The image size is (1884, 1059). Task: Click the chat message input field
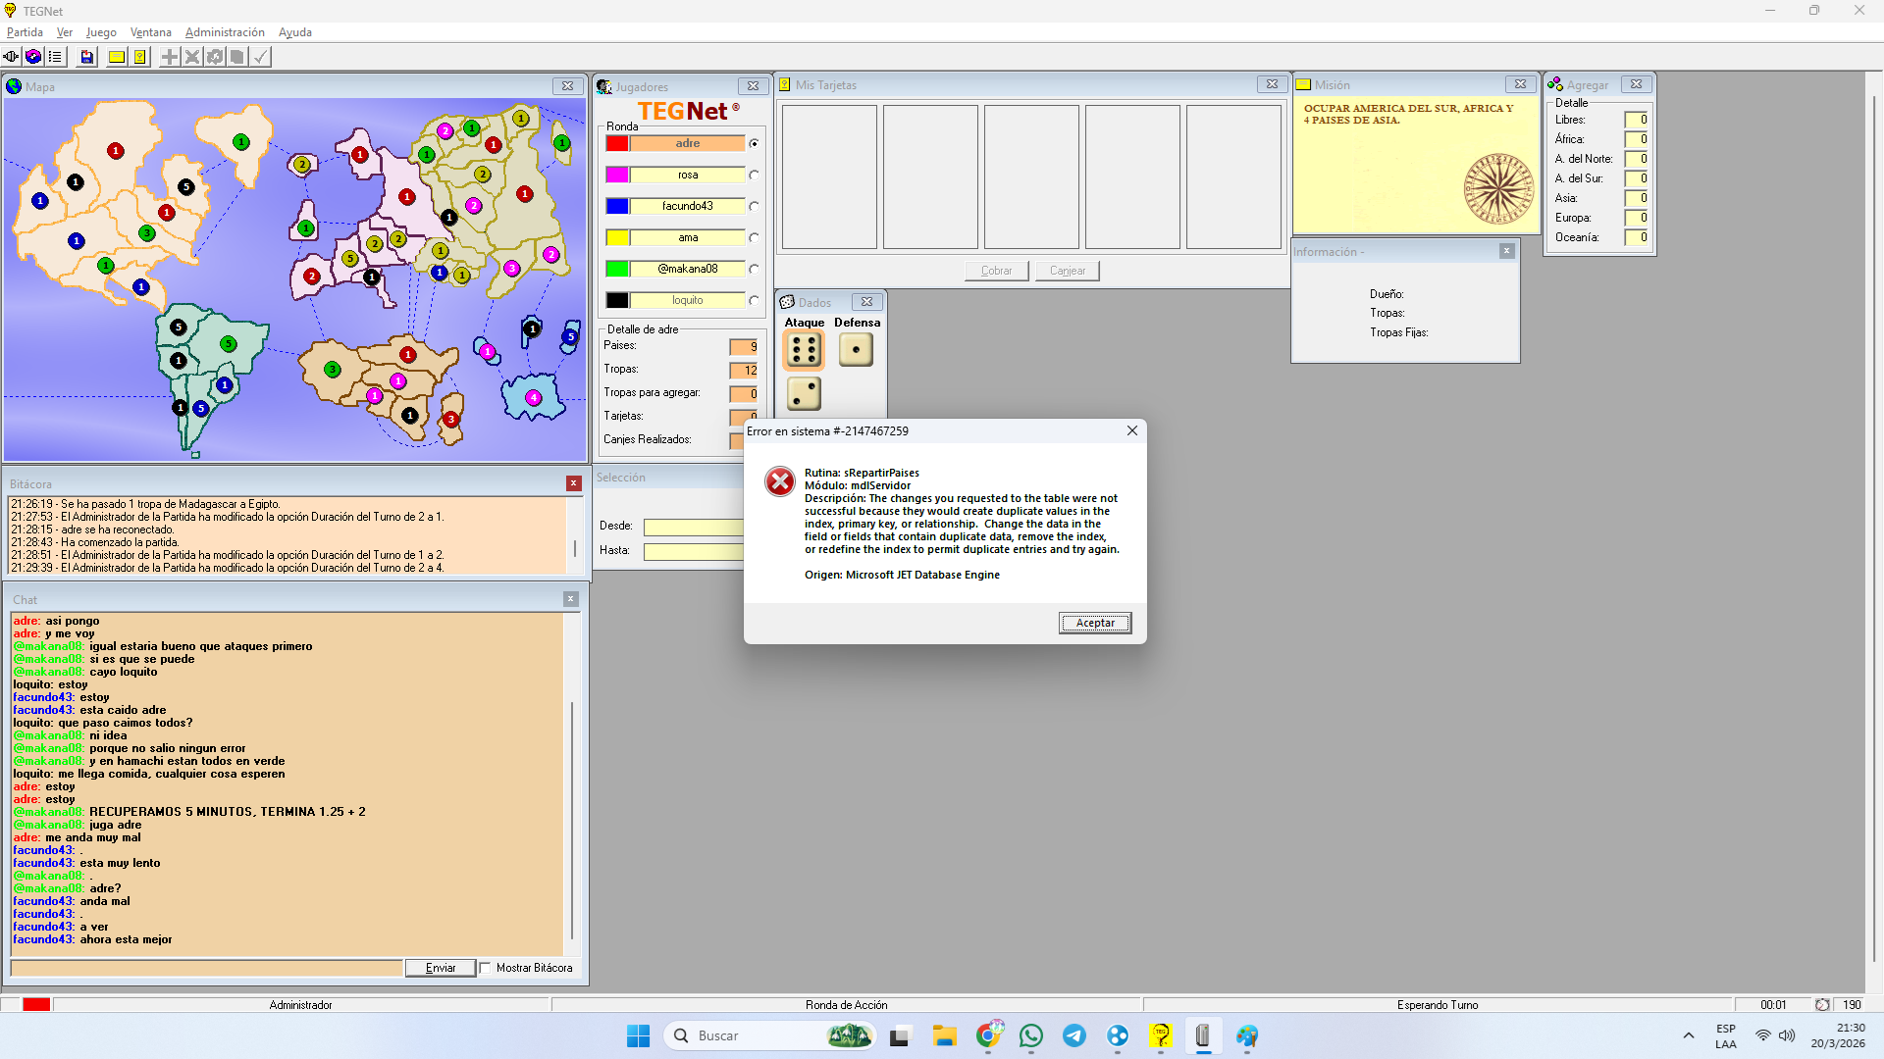pyautogui.click(x=206, y=968)
